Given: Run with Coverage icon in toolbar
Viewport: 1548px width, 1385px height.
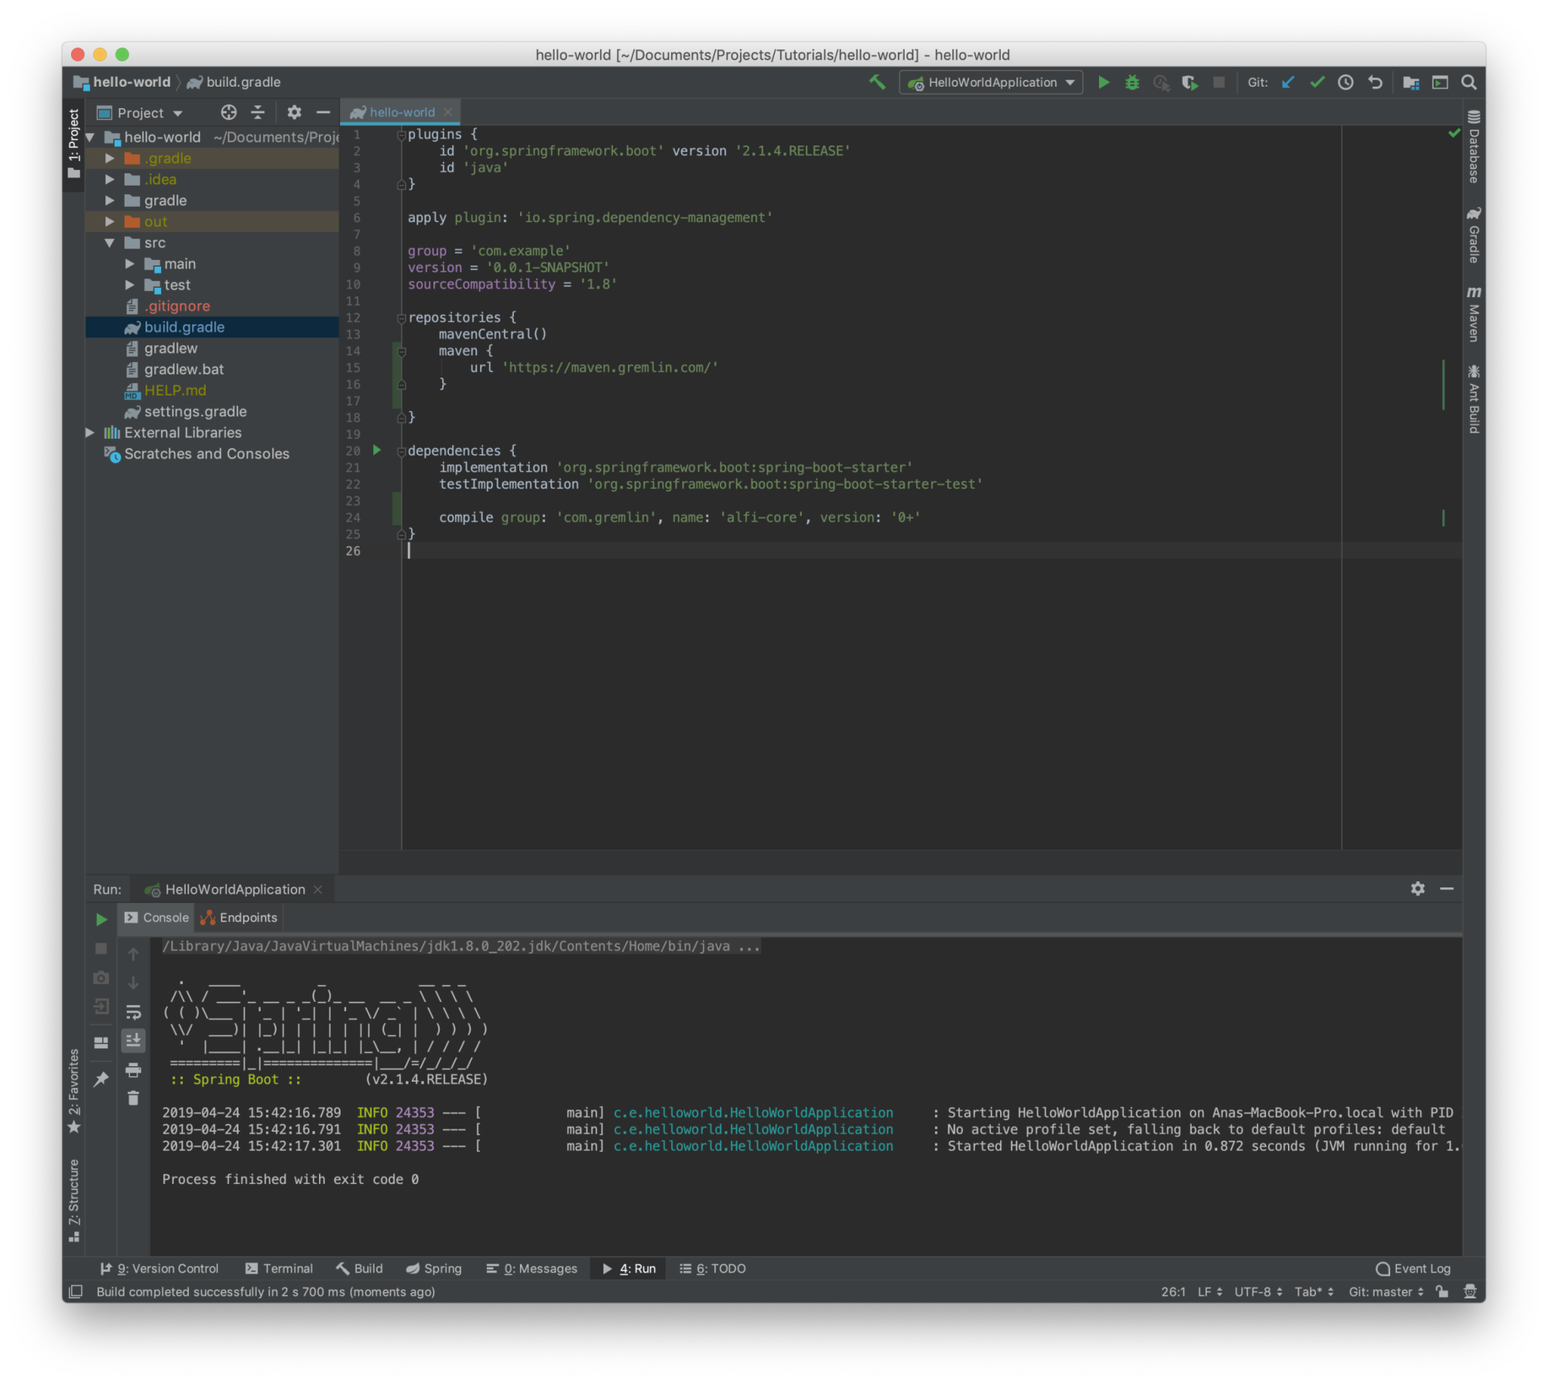Looking at the screenshot, I should (1190, 82).
